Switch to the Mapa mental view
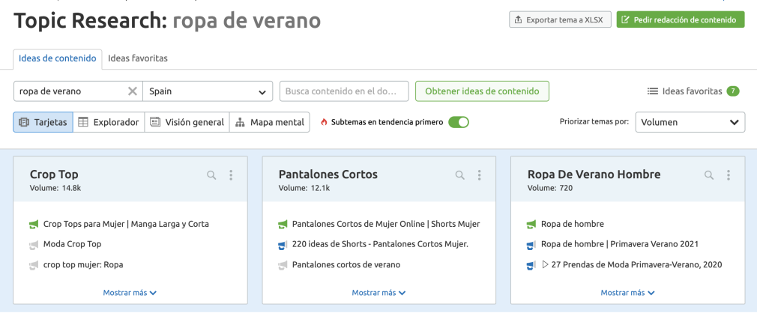Image resolution: width=757 pixels, height=316 pixels. point(269,122)
